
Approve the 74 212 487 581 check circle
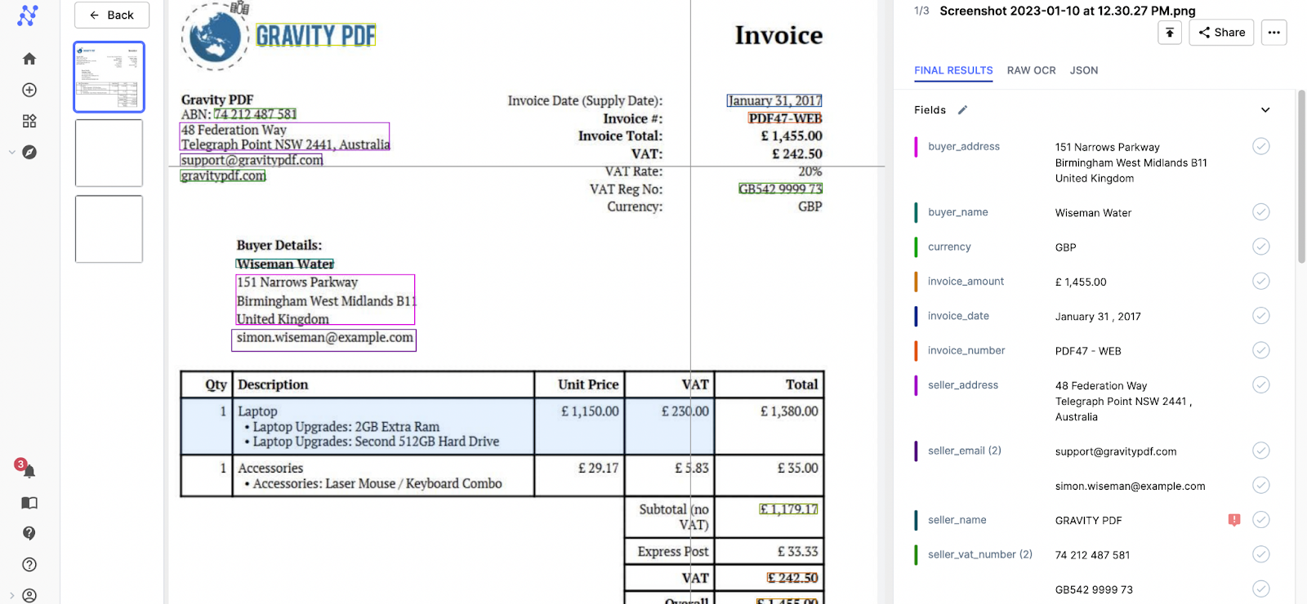1261,554
